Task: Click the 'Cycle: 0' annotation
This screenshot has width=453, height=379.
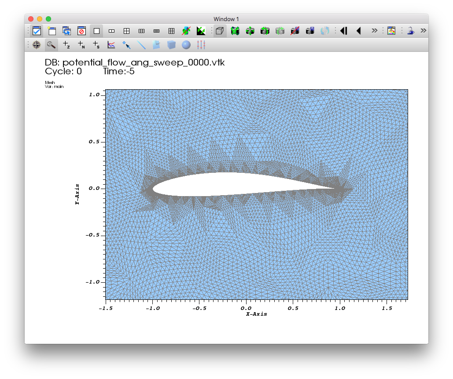Action: (63, 71)
